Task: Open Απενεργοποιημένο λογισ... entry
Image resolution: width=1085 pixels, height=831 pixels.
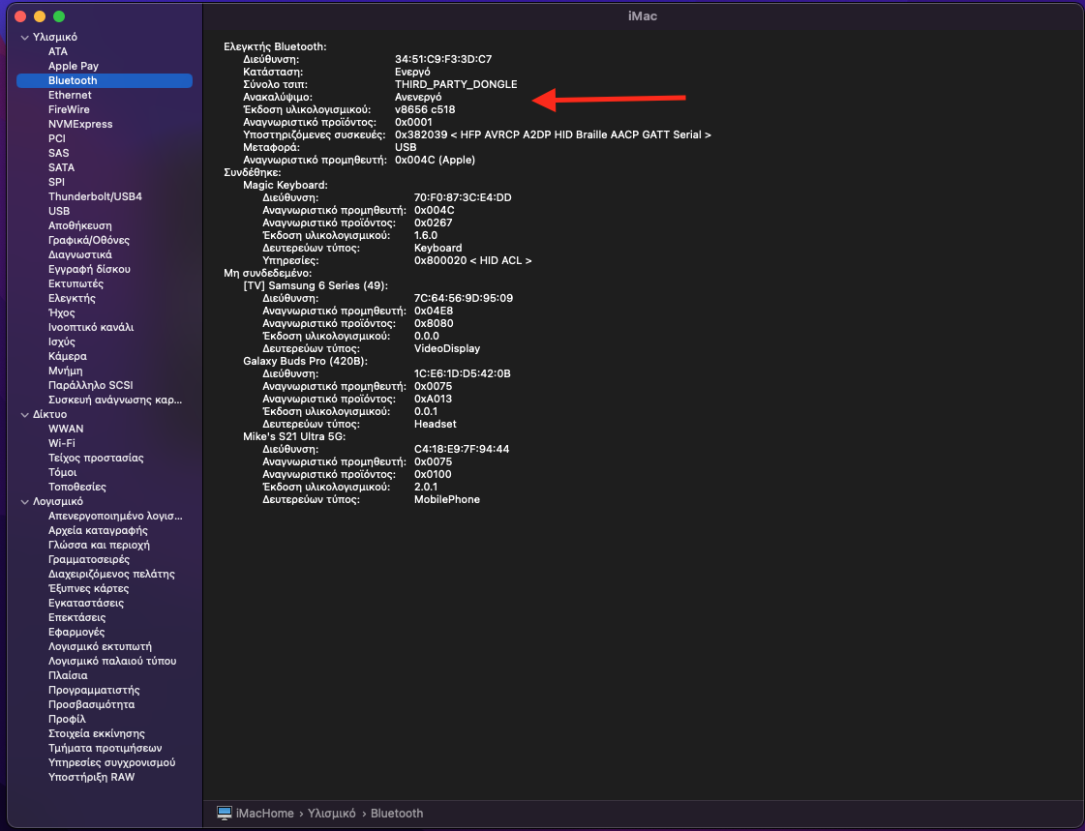Action: pos(115,517)
